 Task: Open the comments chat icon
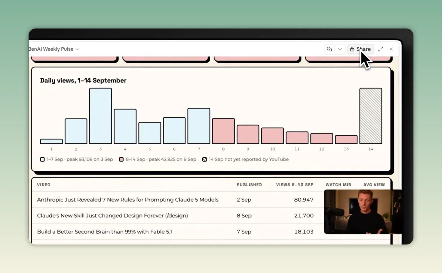coord(329,49)
